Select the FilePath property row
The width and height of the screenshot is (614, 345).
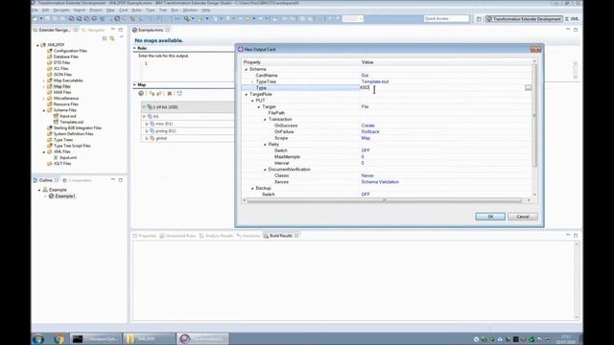(x=276, y=113)
